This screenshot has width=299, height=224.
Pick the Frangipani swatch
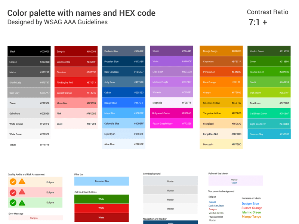[x=221, y=124]
